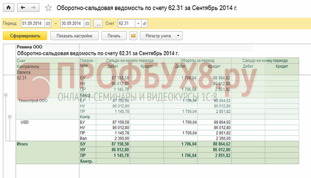Click the start date field 01.09.2014
The image size is (311, 178).
(33, 24)
